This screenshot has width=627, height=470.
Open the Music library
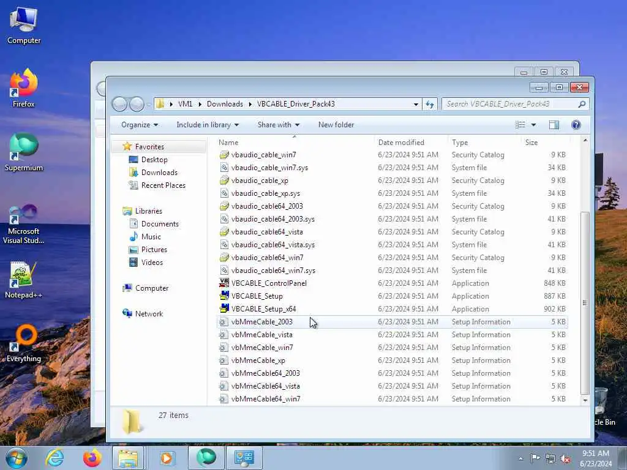click(x=151, y=237)
